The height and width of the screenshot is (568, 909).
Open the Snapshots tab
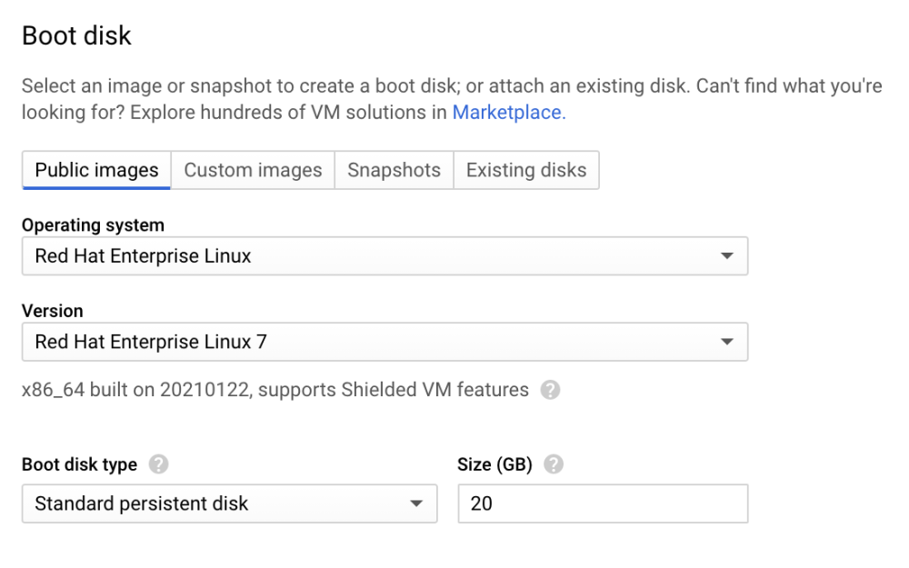(394, 170)
